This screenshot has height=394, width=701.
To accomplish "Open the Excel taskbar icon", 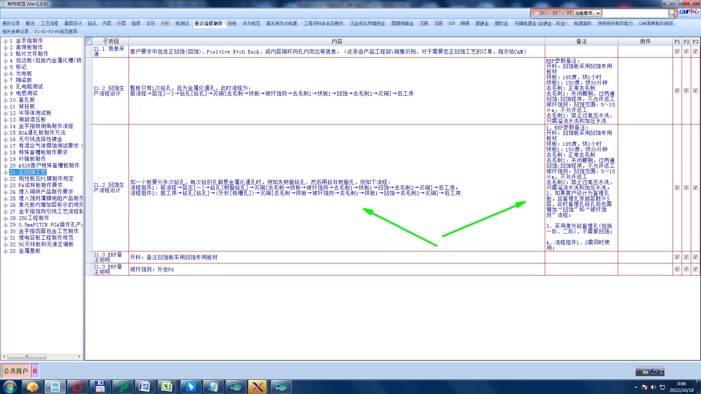I will pos(167,387).
